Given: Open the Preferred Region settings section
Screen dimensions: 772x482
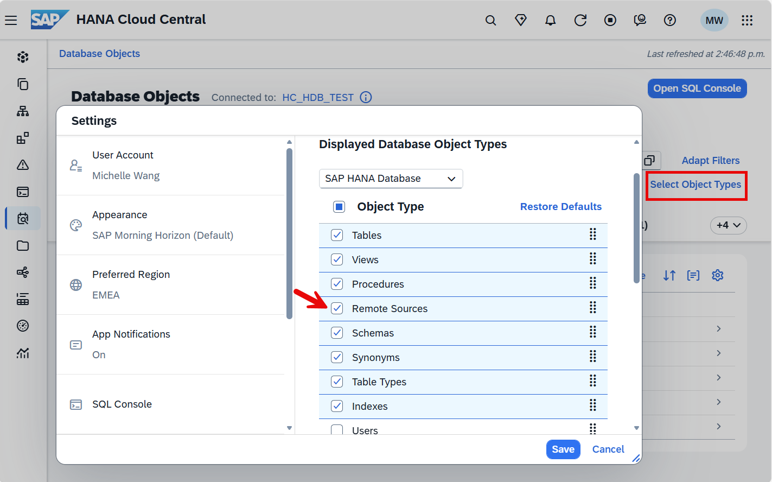Looking at the screenshot, I should [170, 285].
